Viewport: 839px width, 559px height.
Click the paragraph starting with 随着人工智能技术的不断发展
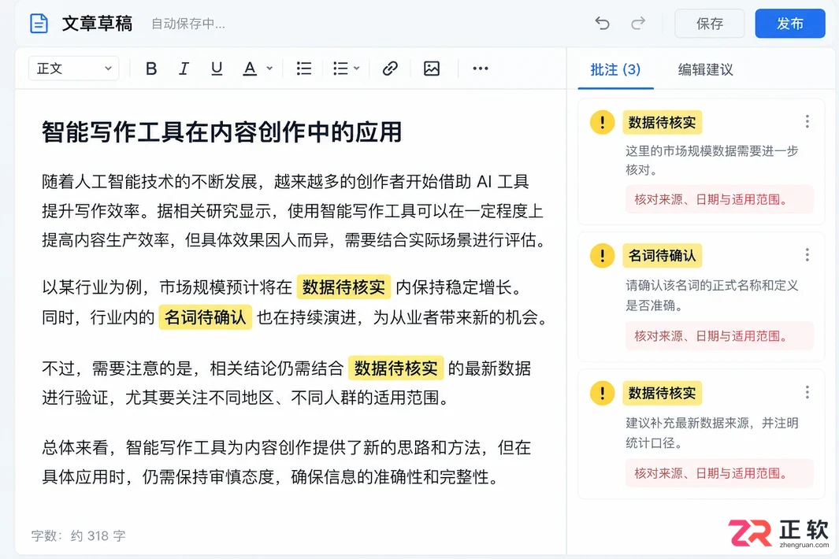tap(295, 211)
